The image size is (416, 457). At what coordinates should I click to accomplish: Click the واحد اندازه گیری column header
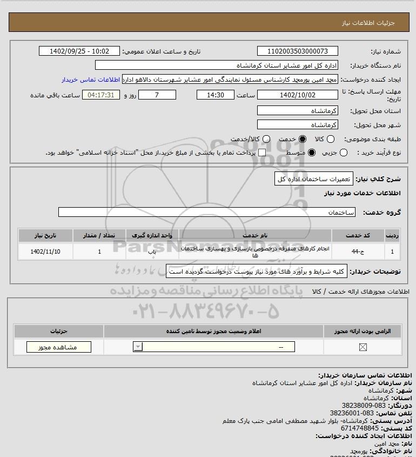point(152,235)
